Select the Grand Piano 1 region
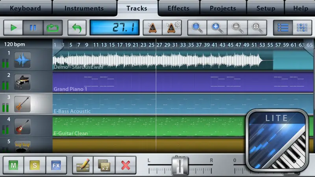Screen dimensions: 315x177 click(x=183, y=82)
